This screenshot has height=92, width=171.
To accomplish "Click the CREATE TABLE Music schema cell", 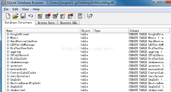I will pos(148,38).
